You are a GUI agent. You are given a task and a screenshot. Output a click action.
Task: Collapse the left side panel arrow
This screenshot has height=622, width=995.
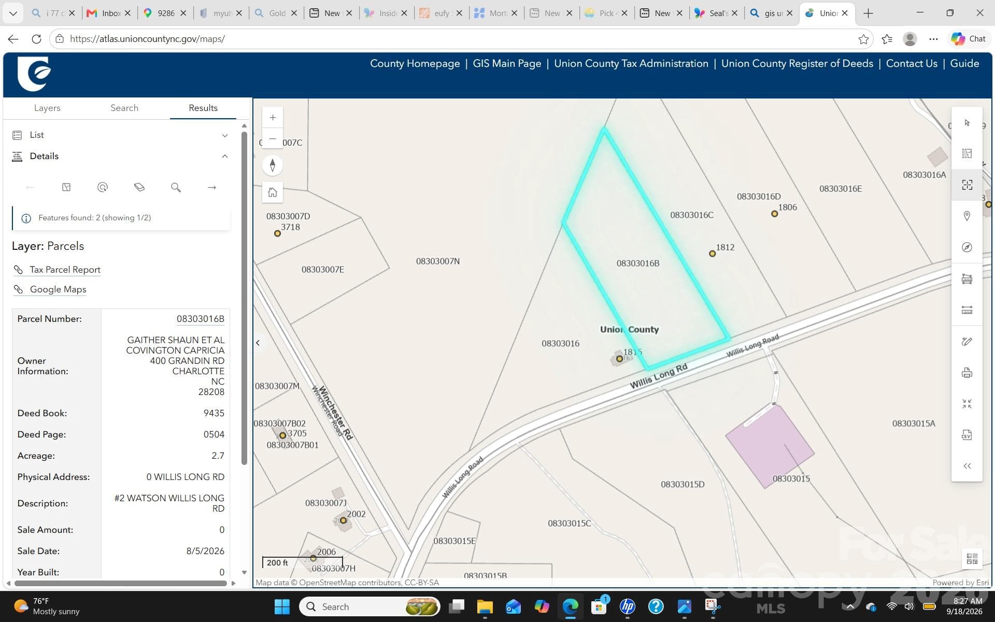tap(258, 343)
